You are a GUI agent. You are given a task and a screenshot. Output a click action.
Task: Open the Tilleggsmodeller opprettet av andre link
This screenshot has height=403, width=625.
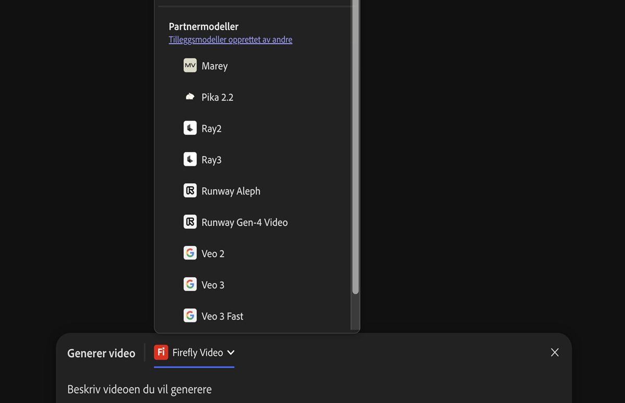click(230, 40)
